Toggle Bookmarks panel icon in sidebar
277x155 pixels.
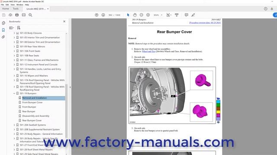point(3,30)
